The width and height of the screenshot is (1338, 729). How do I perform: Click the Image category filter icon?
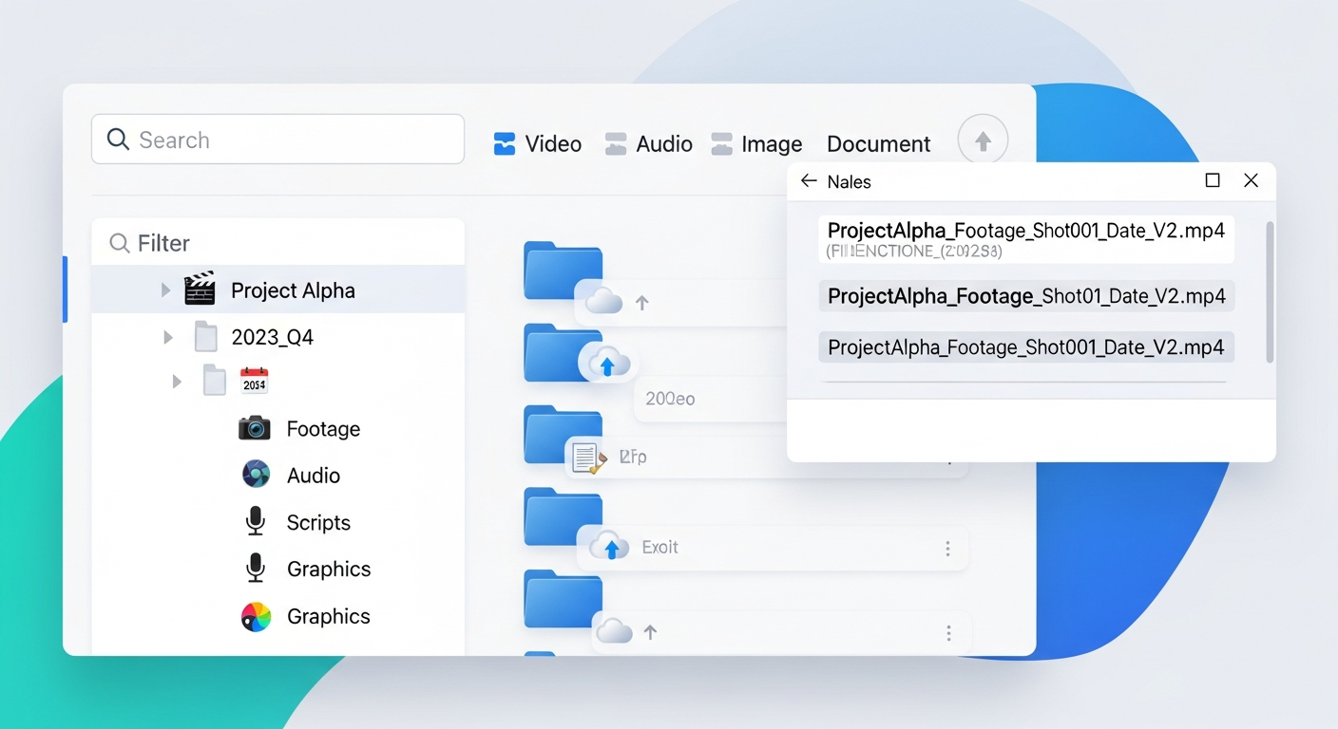click(721, 142)
